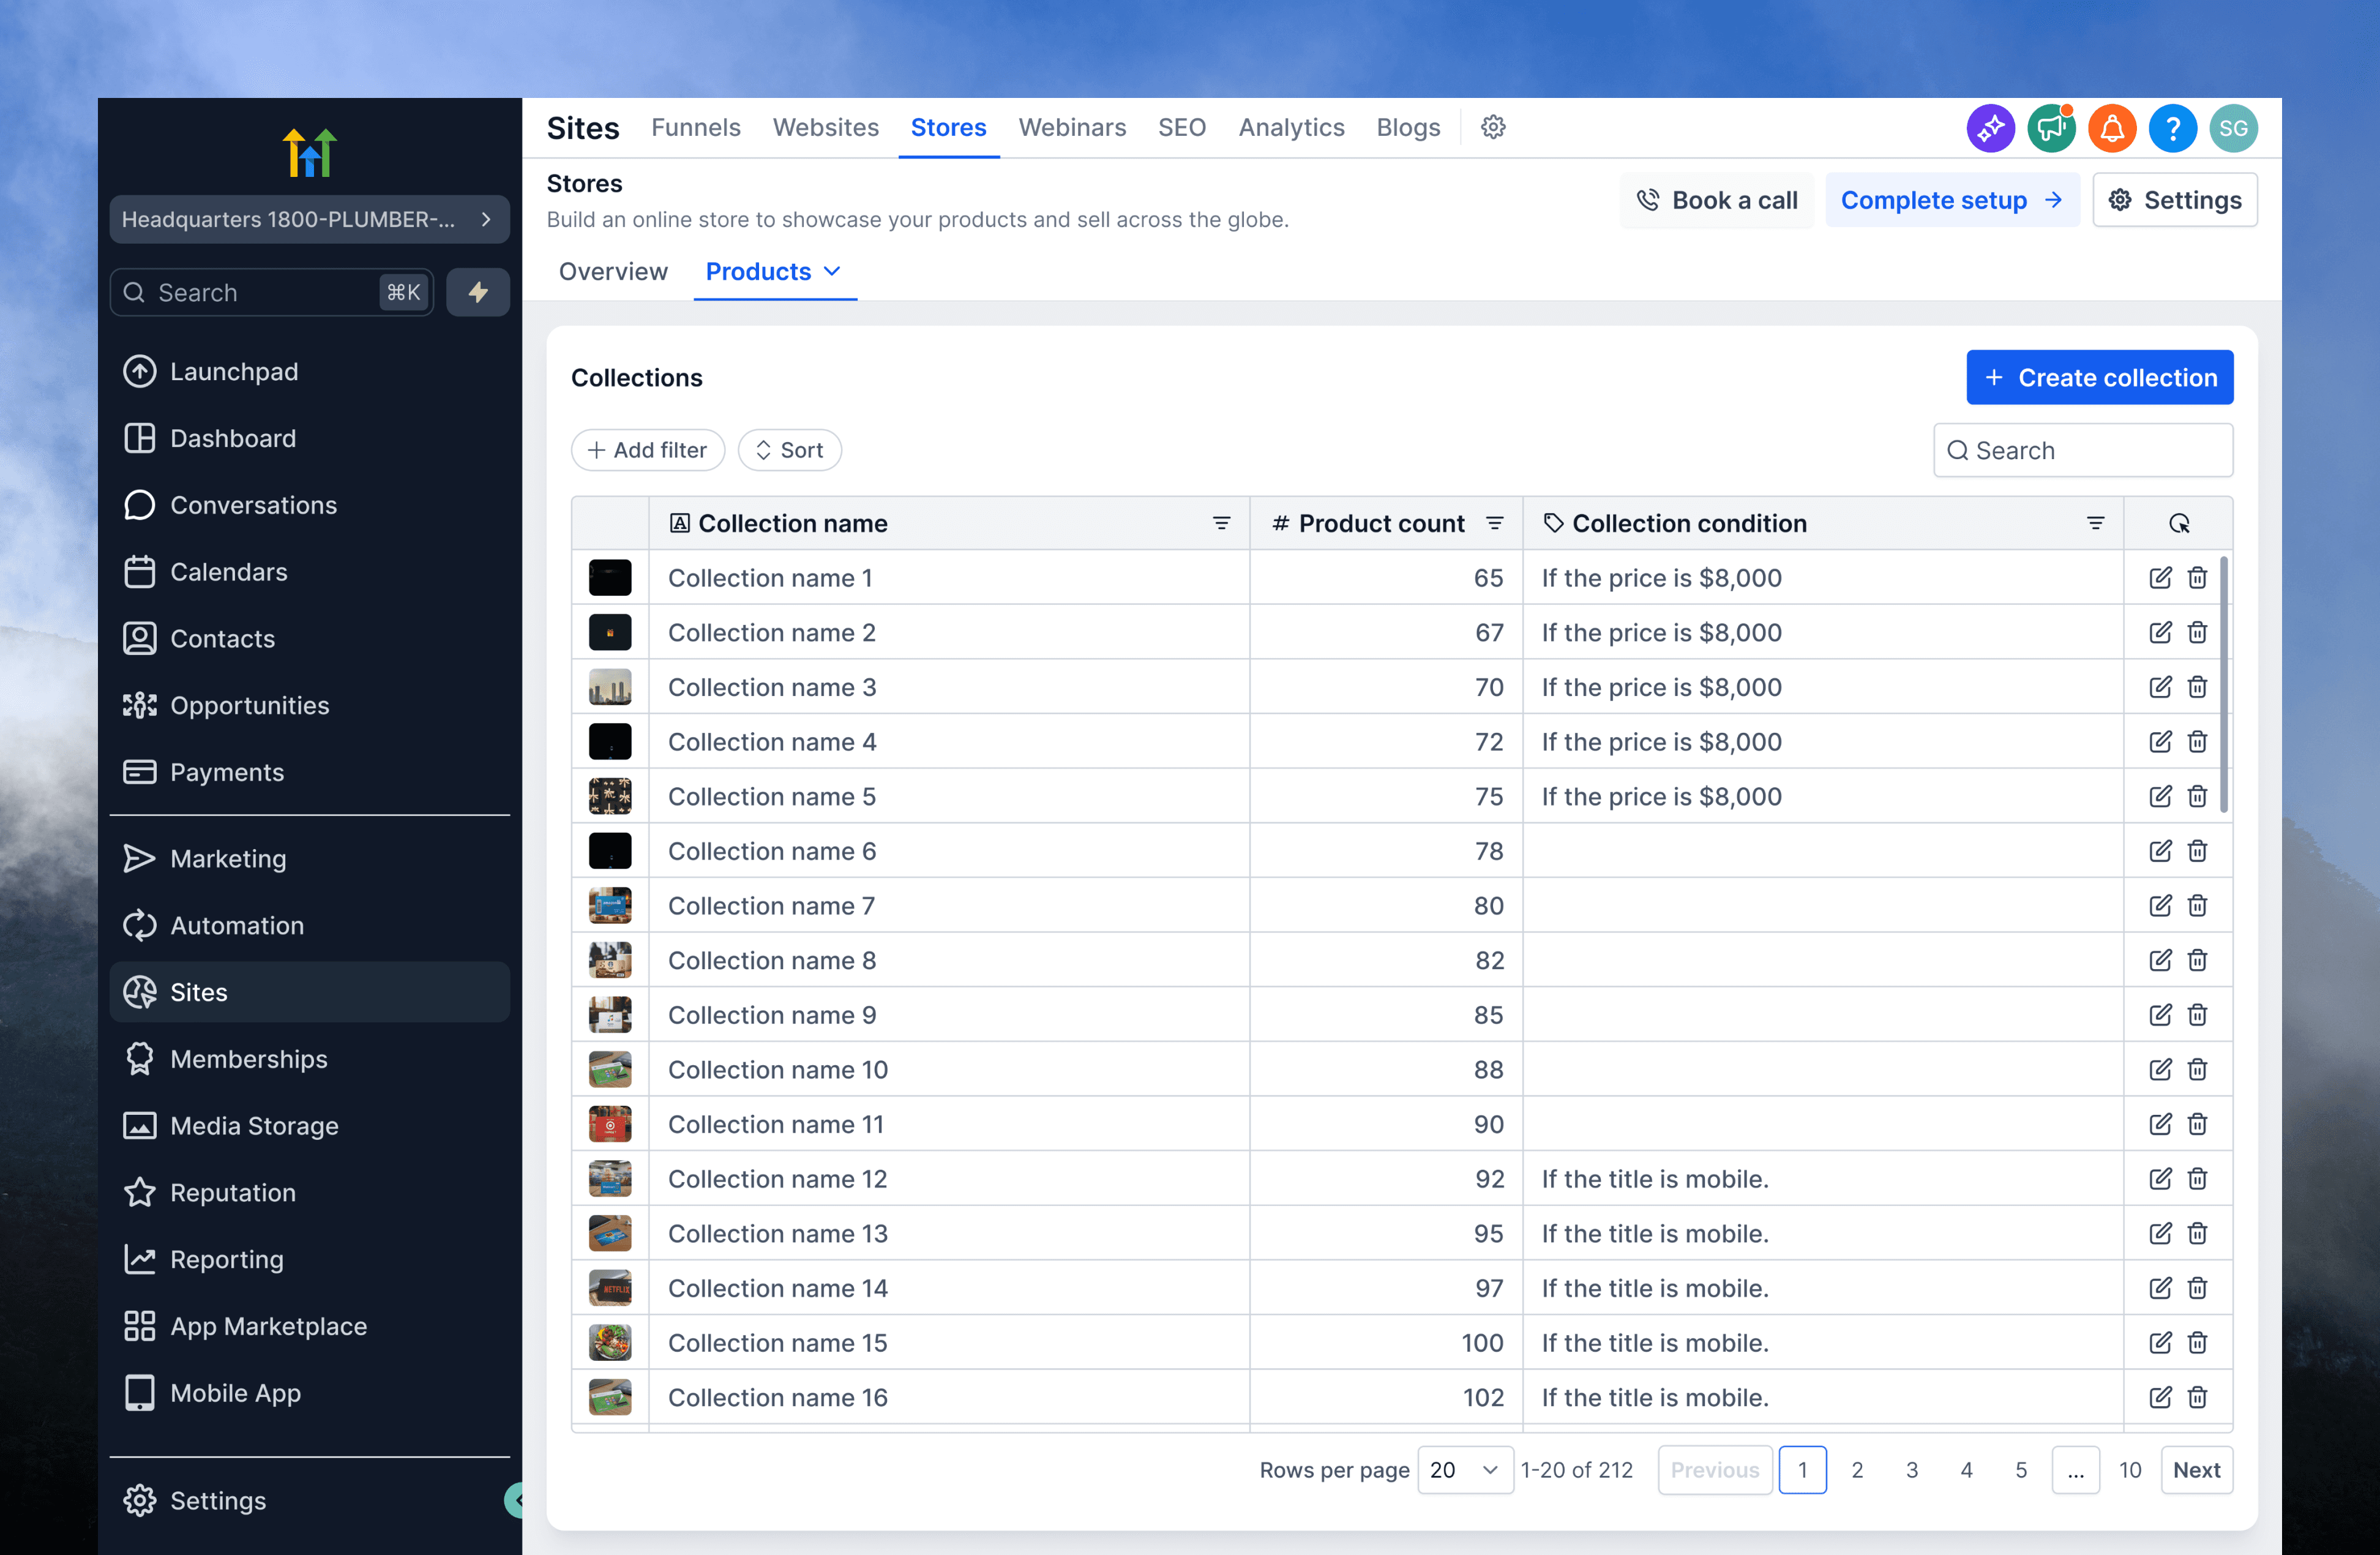Open the notifications bell icon
Screen dimensions: 2380x1555
click(2111, 128)
